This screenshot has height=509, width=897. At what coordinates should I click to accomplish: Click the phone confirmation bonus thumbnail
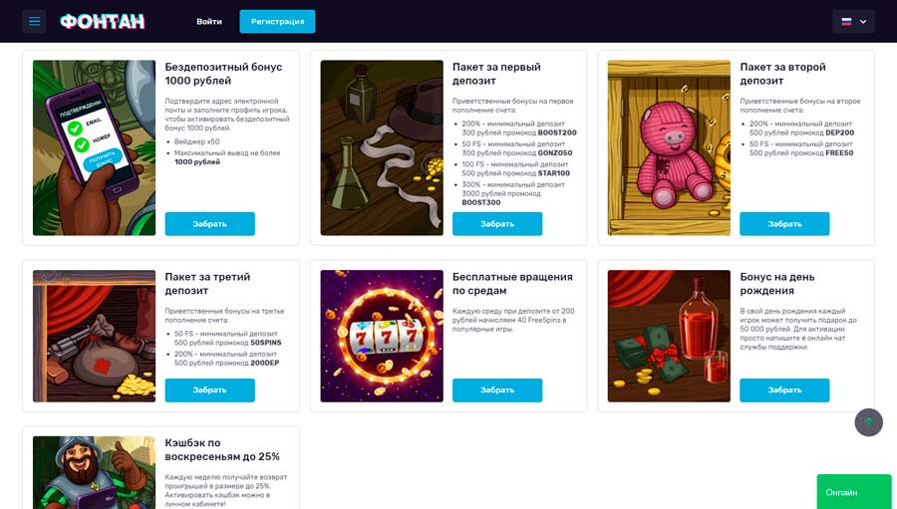(94, 147)
